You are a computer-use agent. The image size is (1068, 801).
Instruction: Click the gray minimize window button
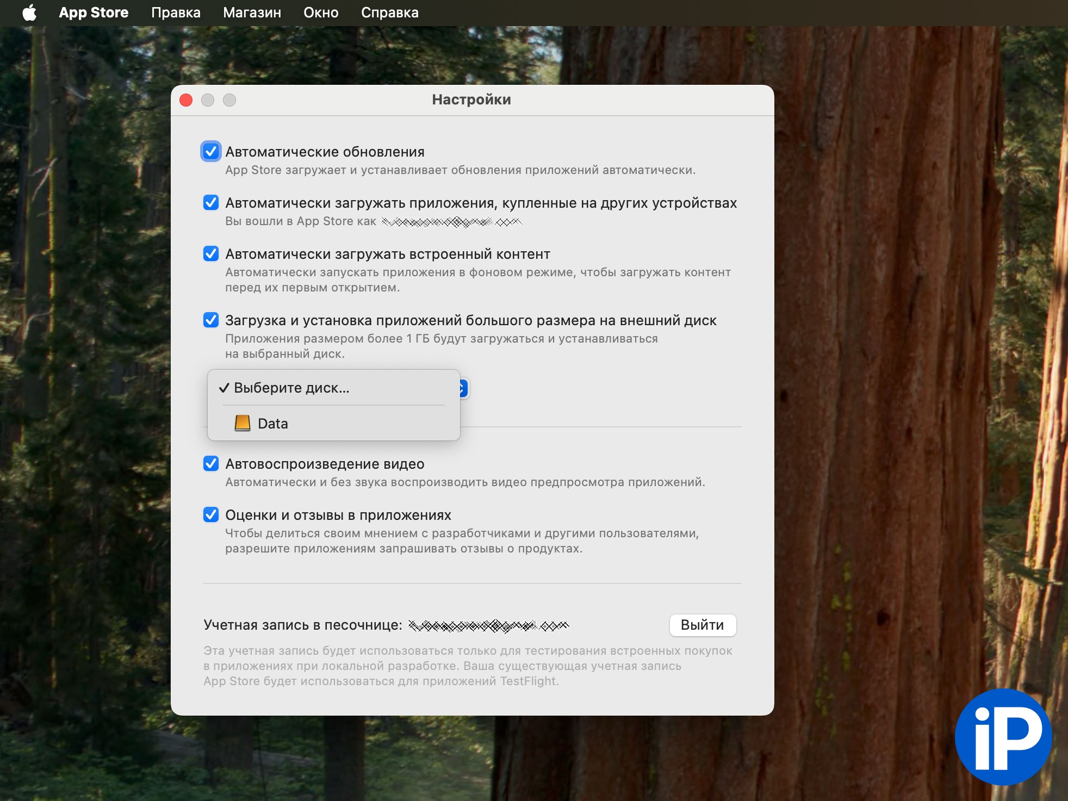point(208,100)
